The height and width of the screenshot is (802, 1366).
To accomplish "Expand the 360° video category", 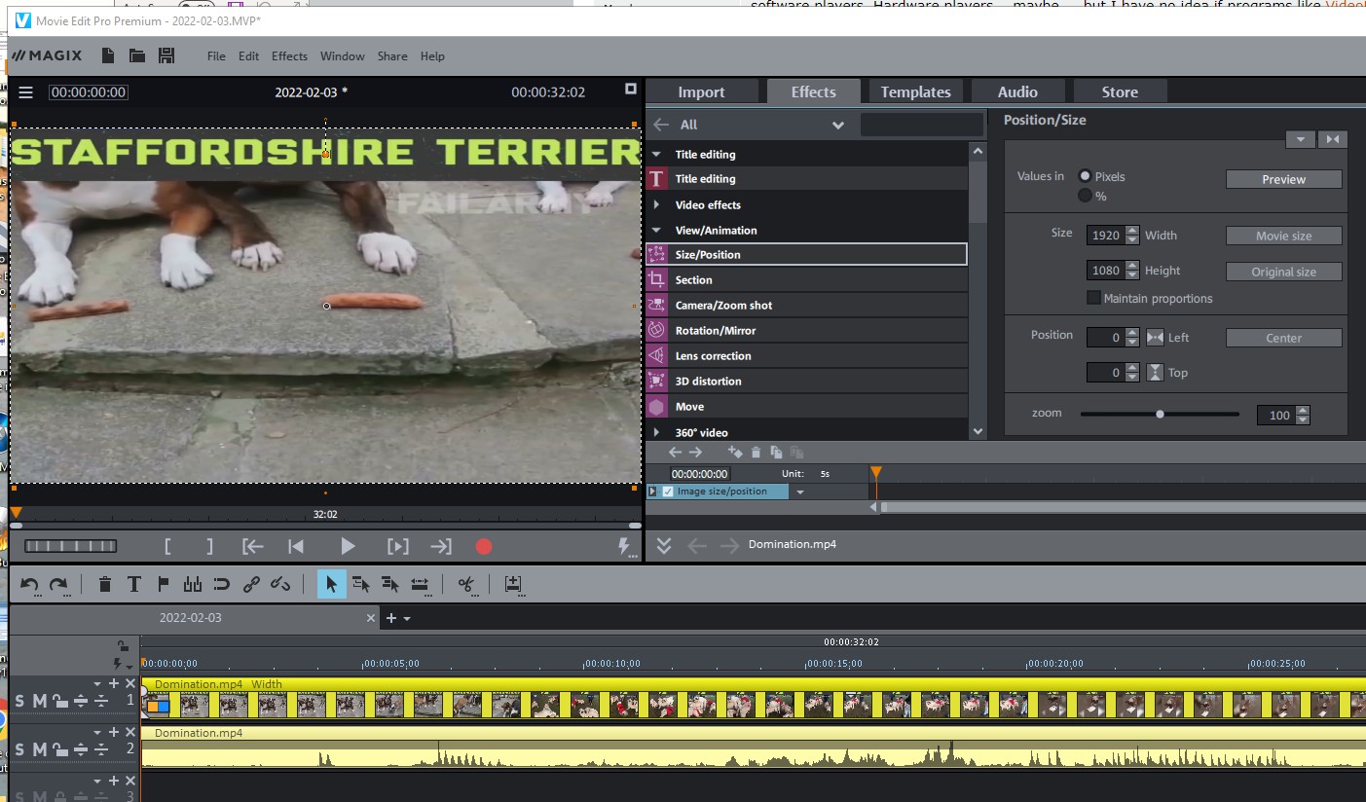I will tap(656, 432).
